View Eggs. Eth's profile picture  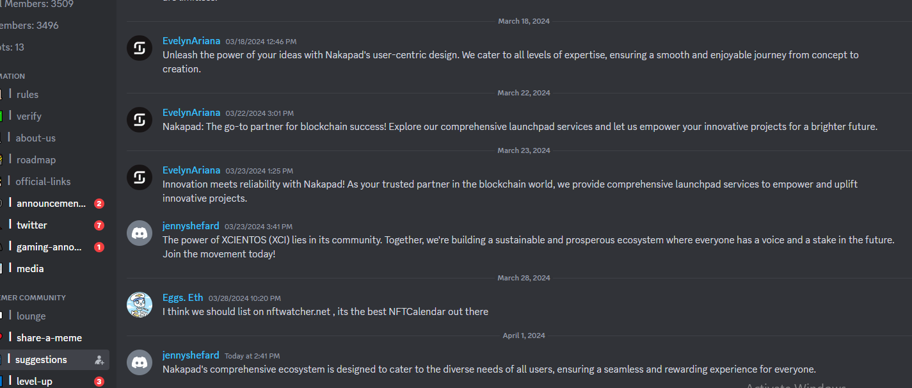click(x=140, y=305)
